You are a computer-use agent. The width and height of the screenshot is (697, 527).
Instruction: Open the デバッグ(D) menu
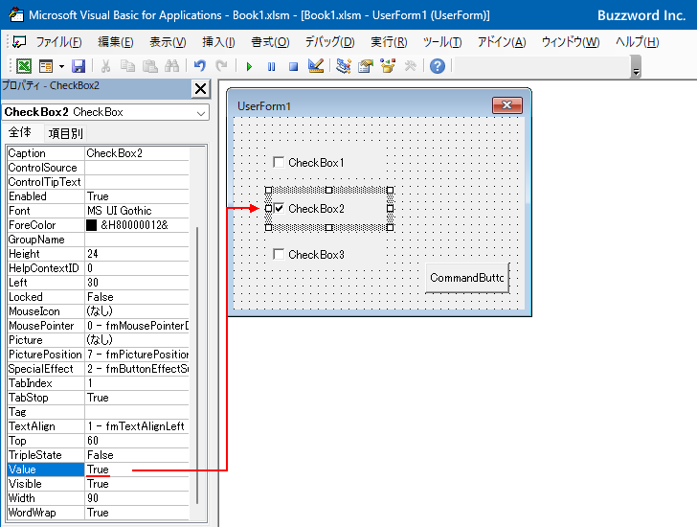pyautogui.click(x=329, y=42)
